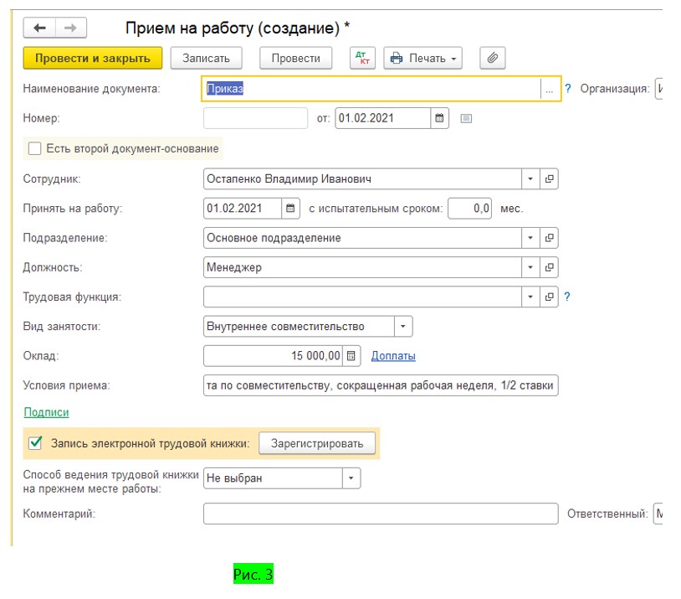Click the list icon after document date
Viewport: 681px width, 599px height.
(466, 118)
